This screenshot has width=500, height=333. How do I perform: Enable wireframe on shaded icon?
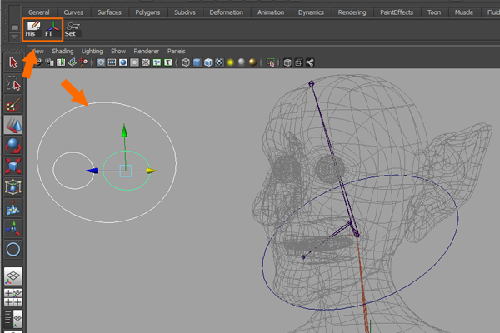tap(207, 62)
